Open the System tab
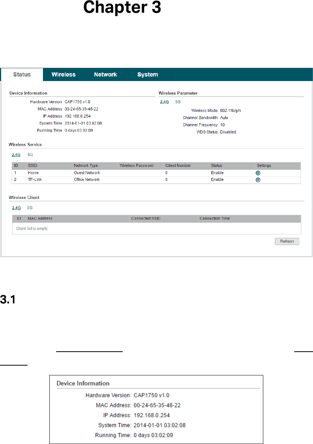The width and height of the screenshot is (313, 444). point(147,75)
